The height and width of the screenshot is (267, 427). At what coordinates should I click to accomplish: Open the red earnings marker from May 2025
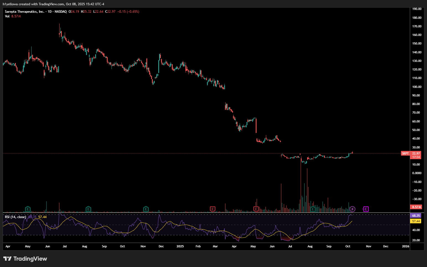click(x=256, y=209)
